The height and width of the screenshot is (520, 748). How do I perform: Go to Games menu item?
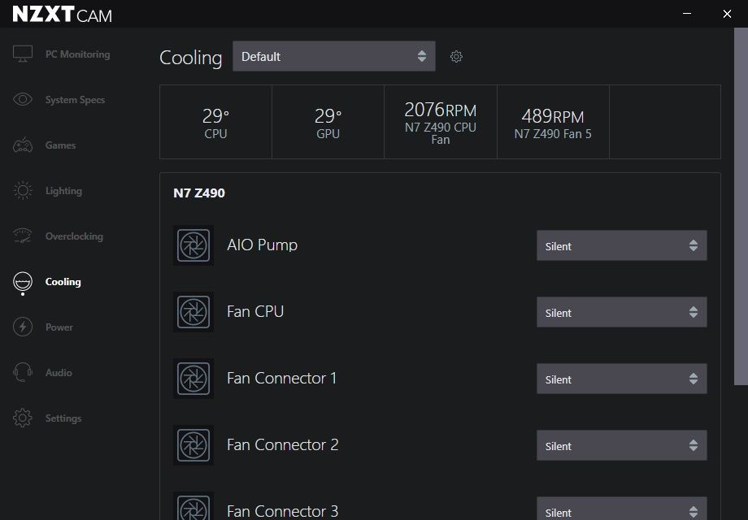pos(61,145)
